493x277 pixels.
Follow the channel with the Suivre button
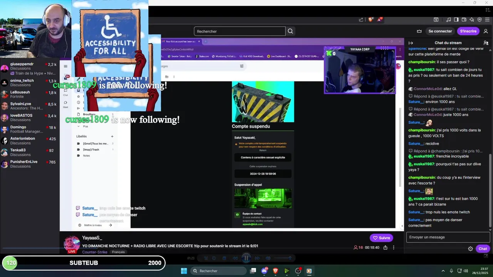(x=381, y=238)
